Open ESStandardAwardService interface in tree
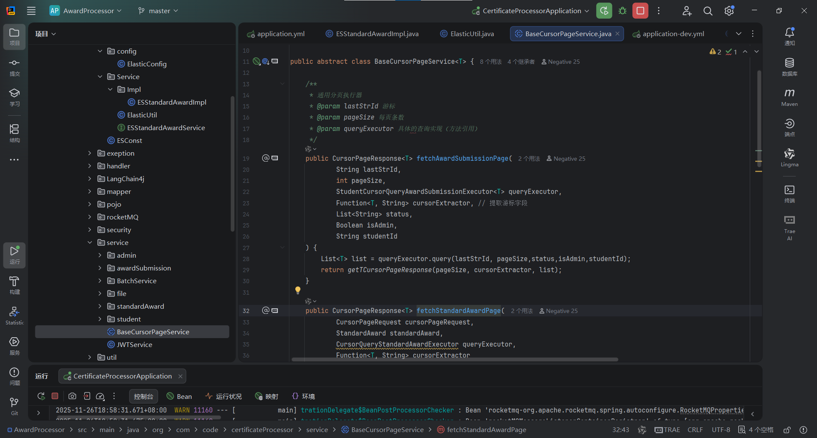 161,128
